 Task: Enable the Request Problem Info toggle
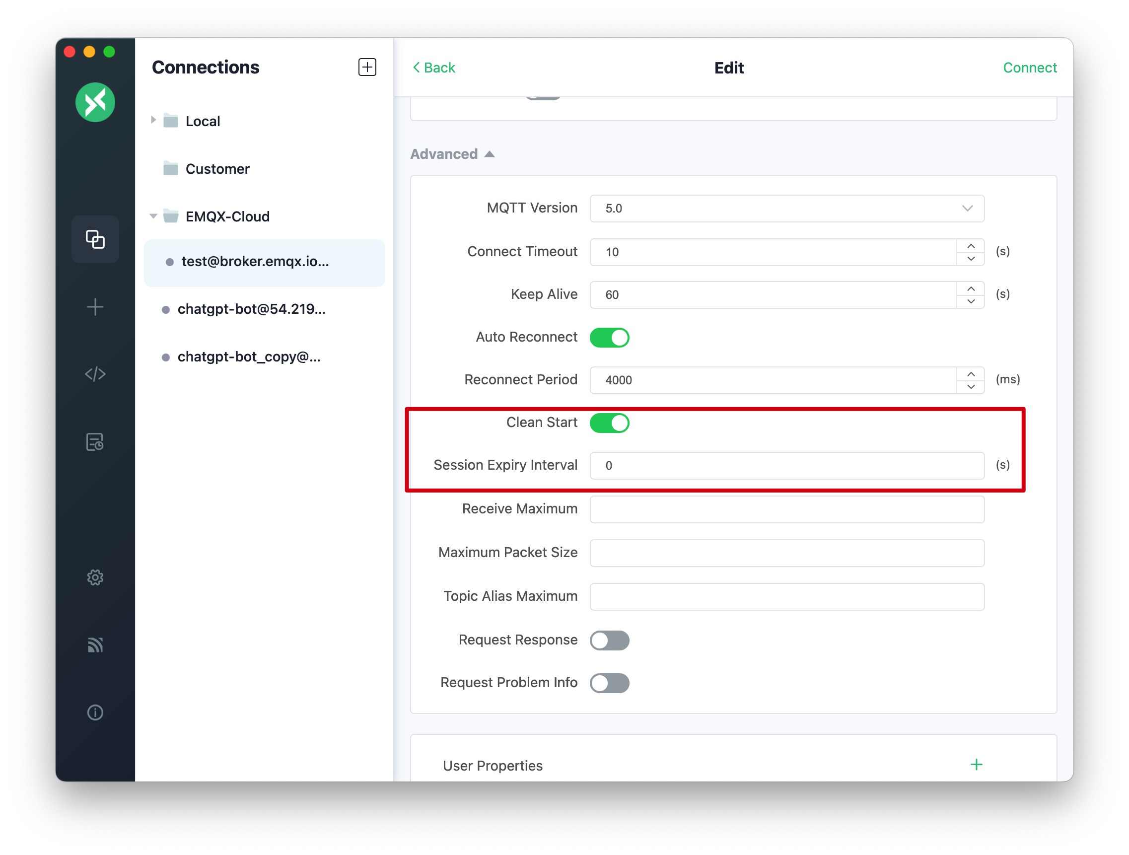click(609, 683)
